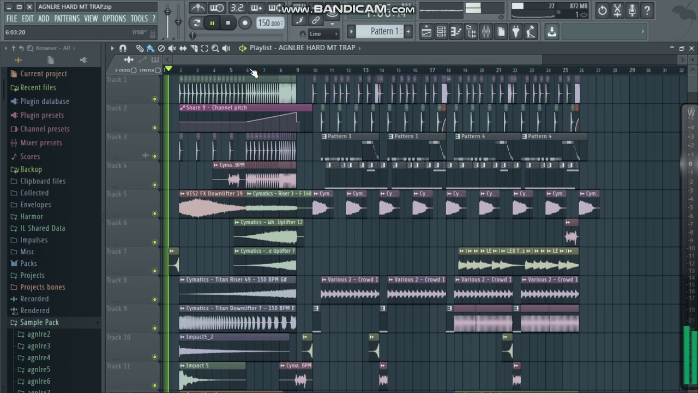Select the Delete tool in playlist toolbar
This screenshot has width=698, height=393.
point(161,48)
